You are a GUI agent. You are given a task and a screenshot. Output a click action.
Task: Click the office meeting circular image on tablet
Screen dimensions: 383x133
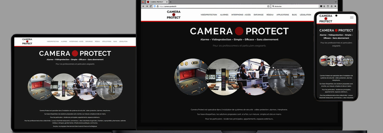pyautogui.click(x=86, y=87)
